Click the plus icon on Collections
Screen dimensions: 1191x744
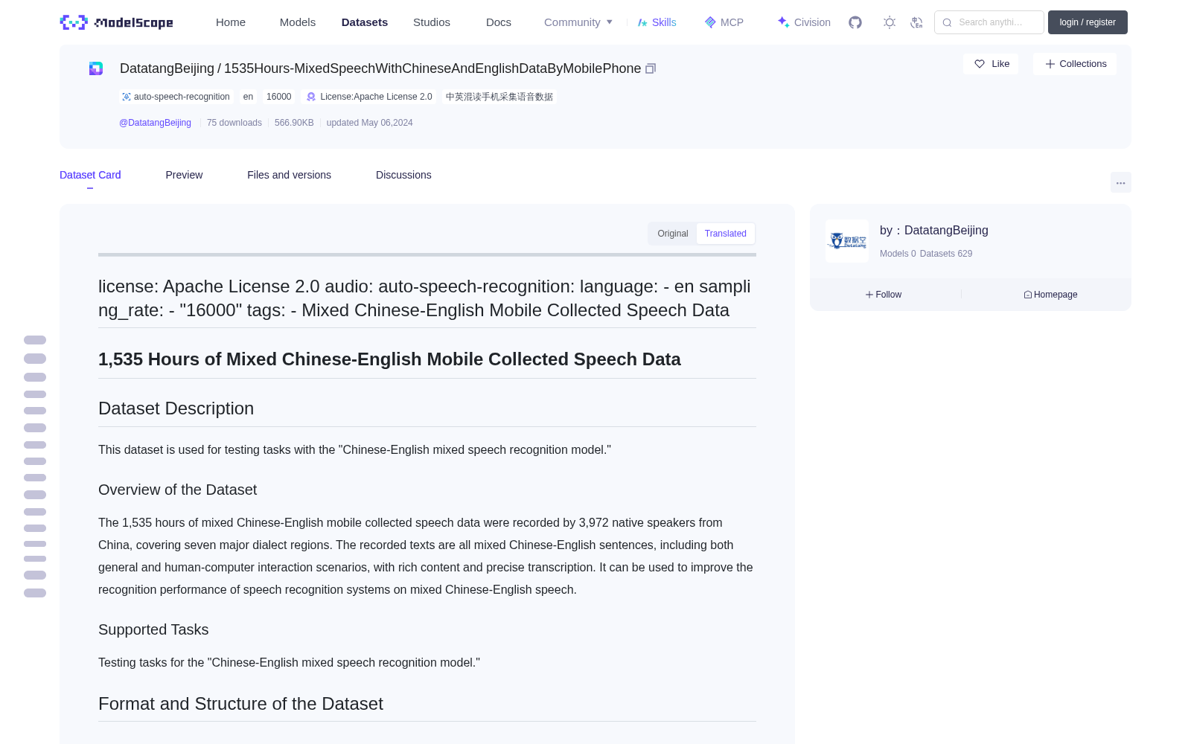coord(1050,64)
